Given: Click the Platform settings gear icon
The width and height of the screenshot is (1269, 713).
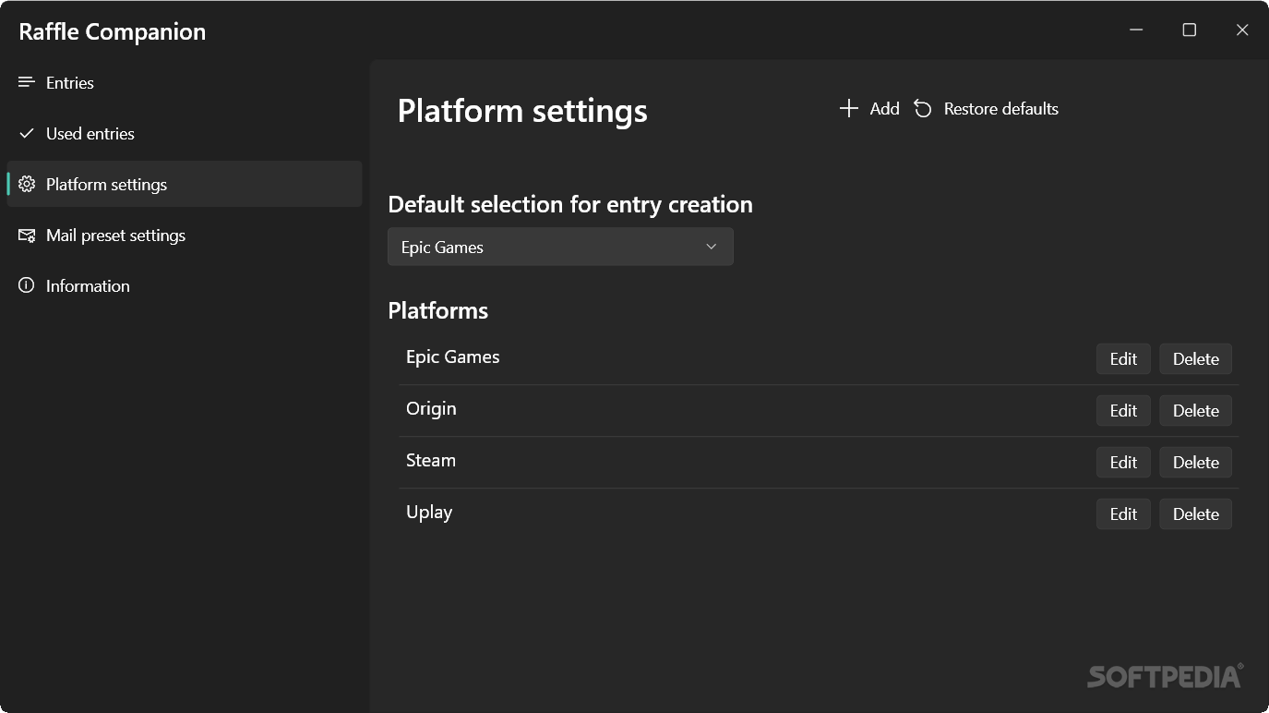Looking at the screenshot, I should click(x=27, y=184).
